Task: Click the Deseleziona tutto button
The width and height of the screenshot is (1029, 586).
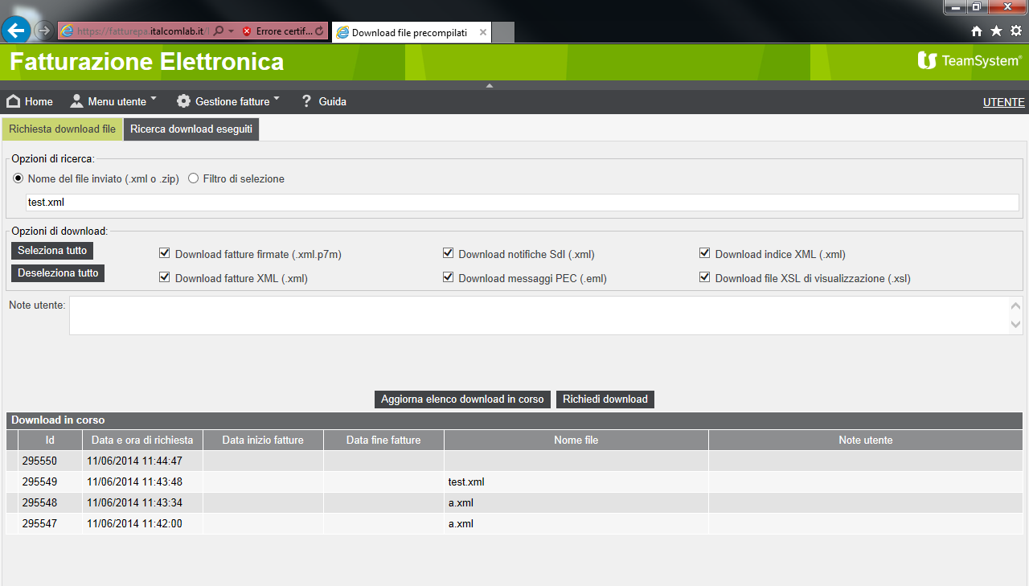Action: tap(58, 273)
